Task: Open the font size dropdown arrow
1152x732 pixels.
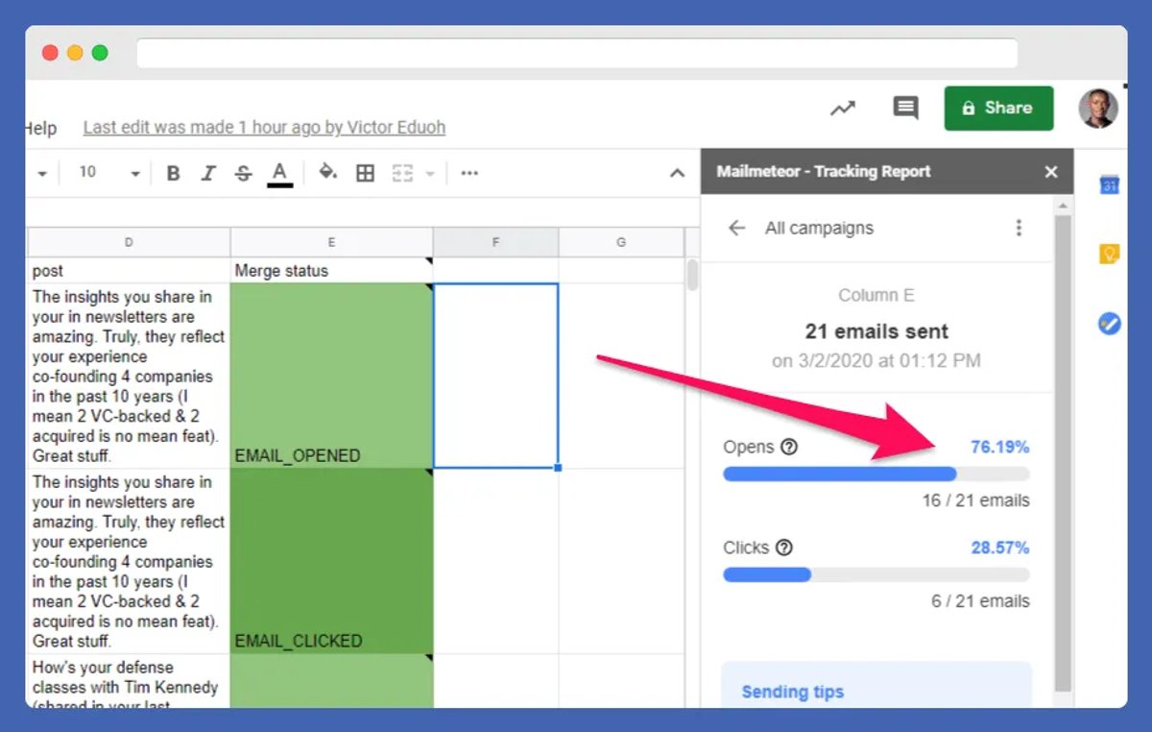Action: coord(134,174)
